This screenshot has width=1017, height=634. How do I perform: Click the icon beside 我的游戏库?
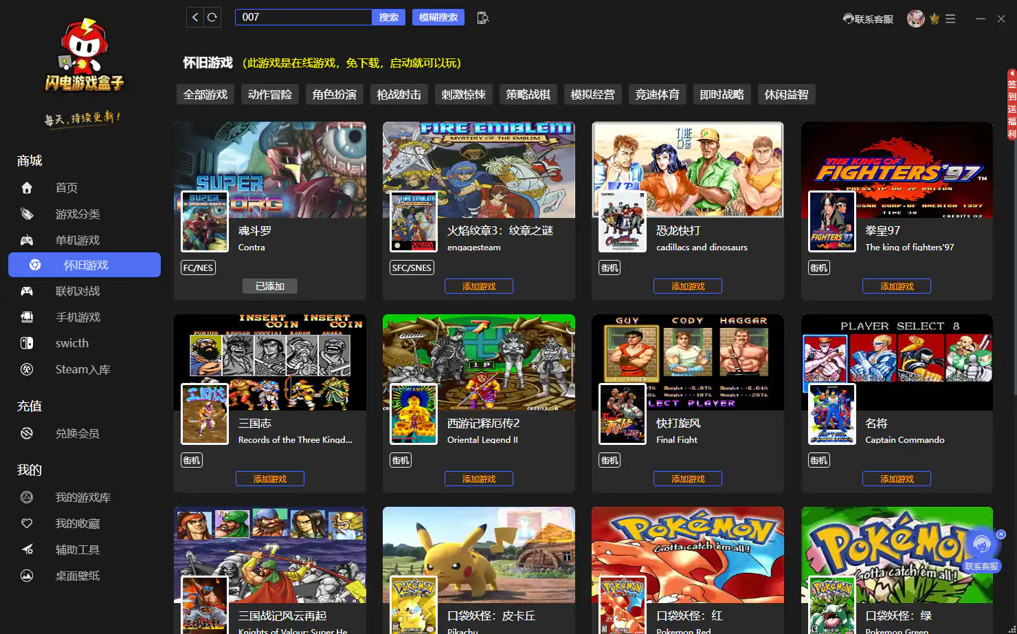[27, 498]
